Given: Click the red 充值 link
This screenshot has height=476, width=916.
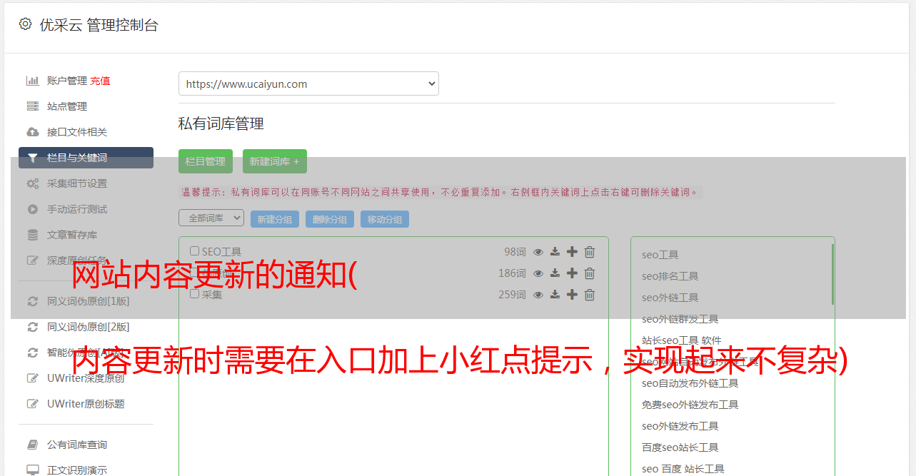Looking at the screenshot, I should [x=100, y=81].
